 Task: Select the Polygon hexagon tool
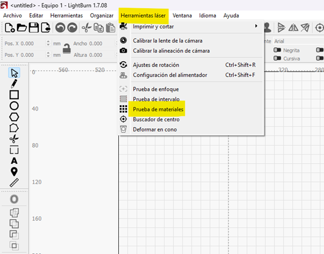point(14,117)
